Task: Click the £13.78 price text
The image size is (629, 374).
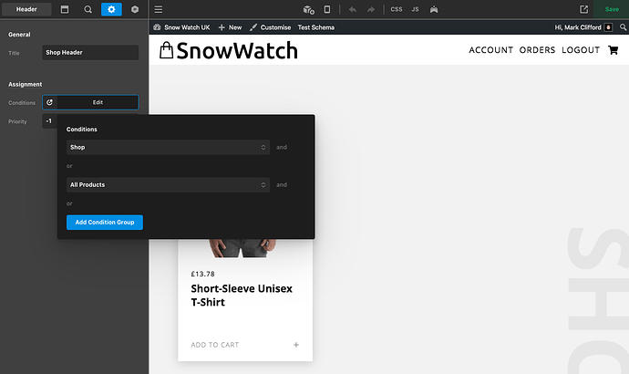Action: [x=202, y=274]
